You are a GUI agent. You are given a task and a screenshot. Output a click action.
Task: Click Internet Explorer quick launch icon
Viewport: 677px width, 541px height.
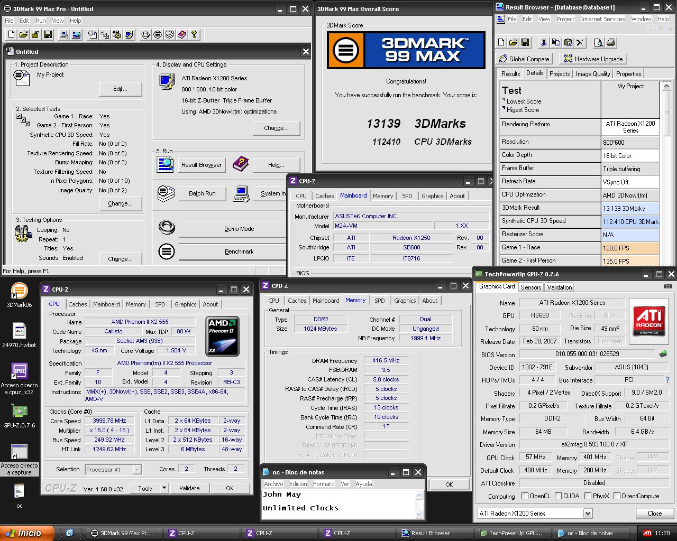[x=69, y=533]
